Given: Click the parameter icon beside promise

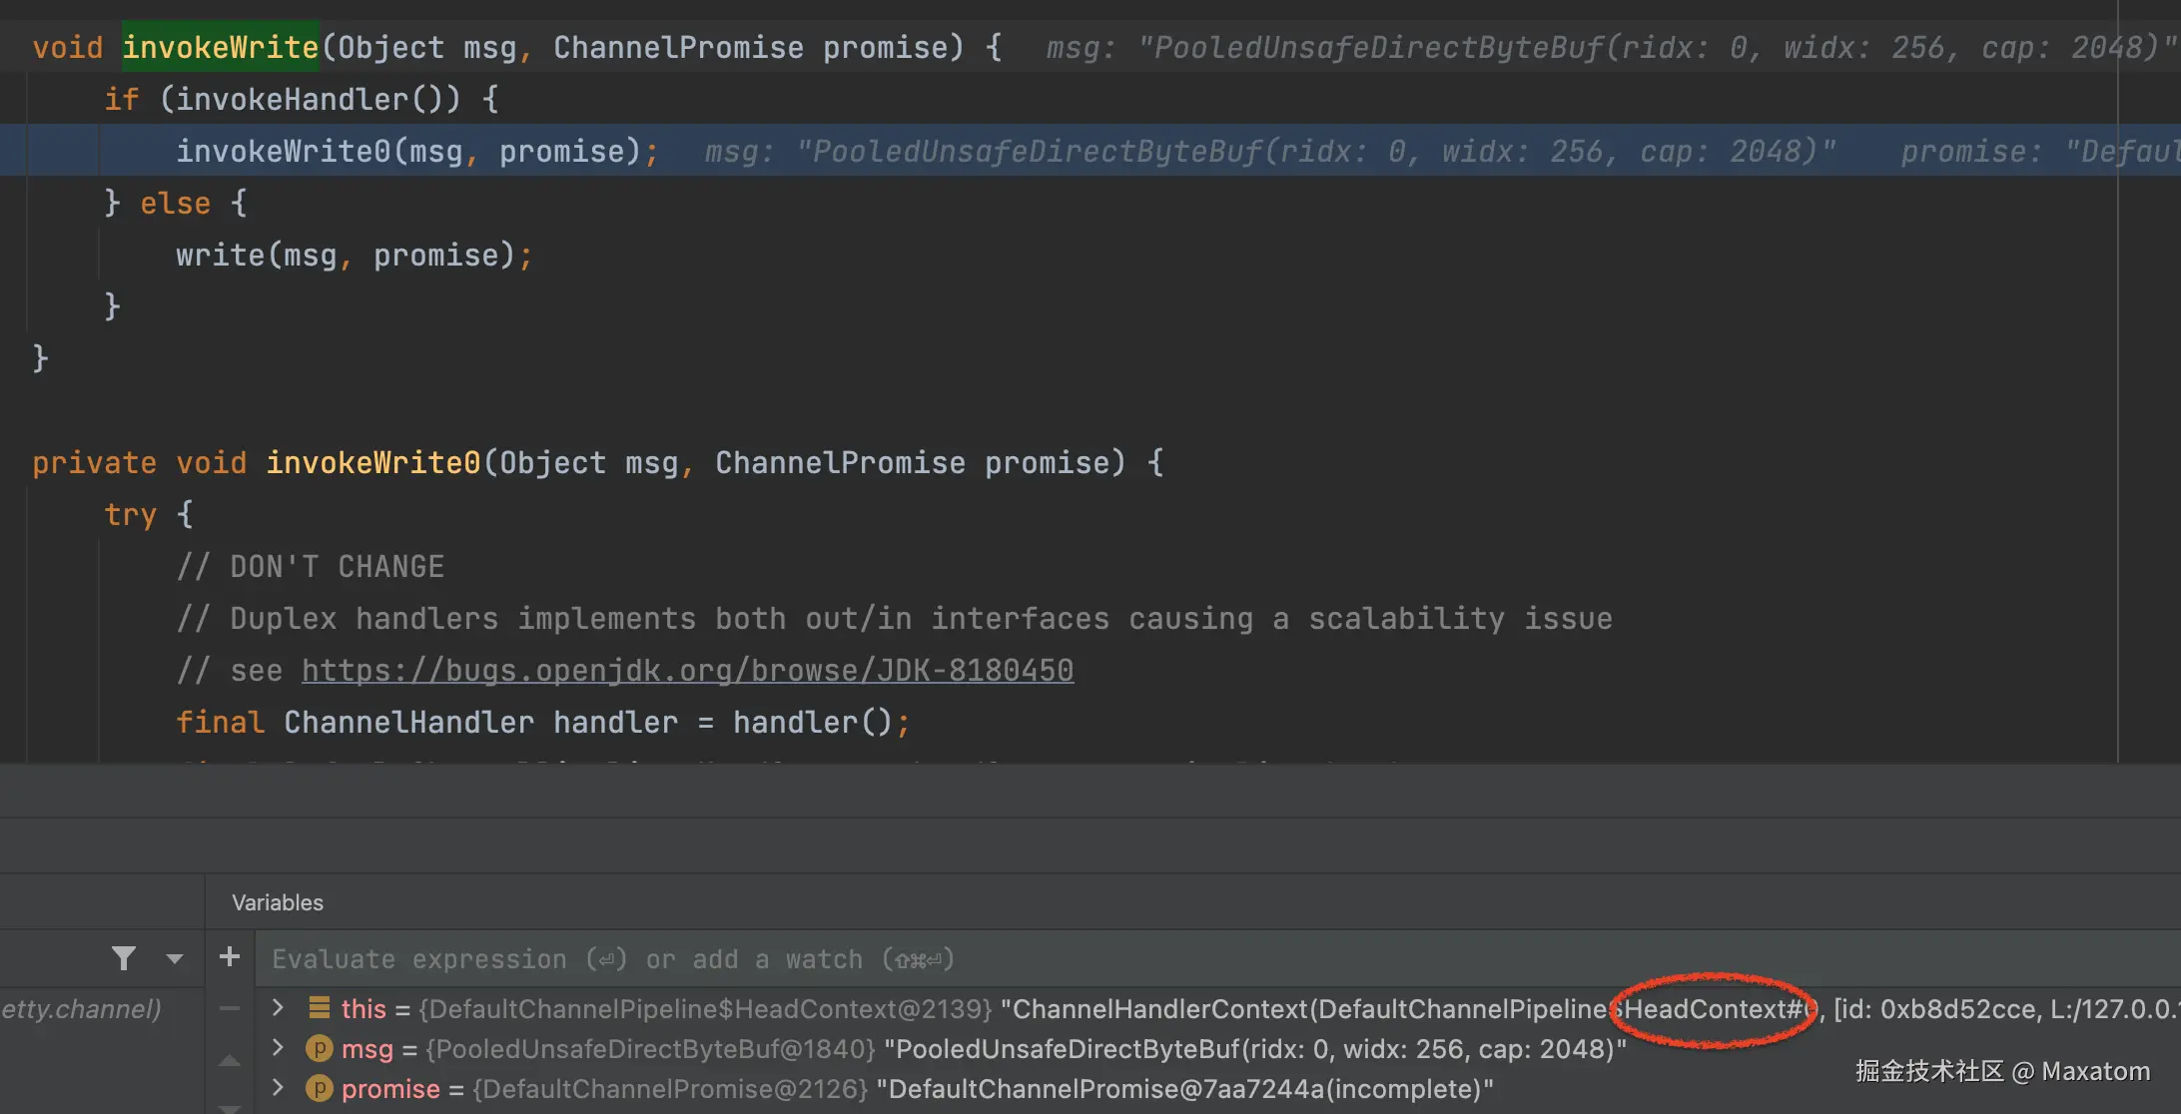Looking at the screenshot, I should (319, 1089).
